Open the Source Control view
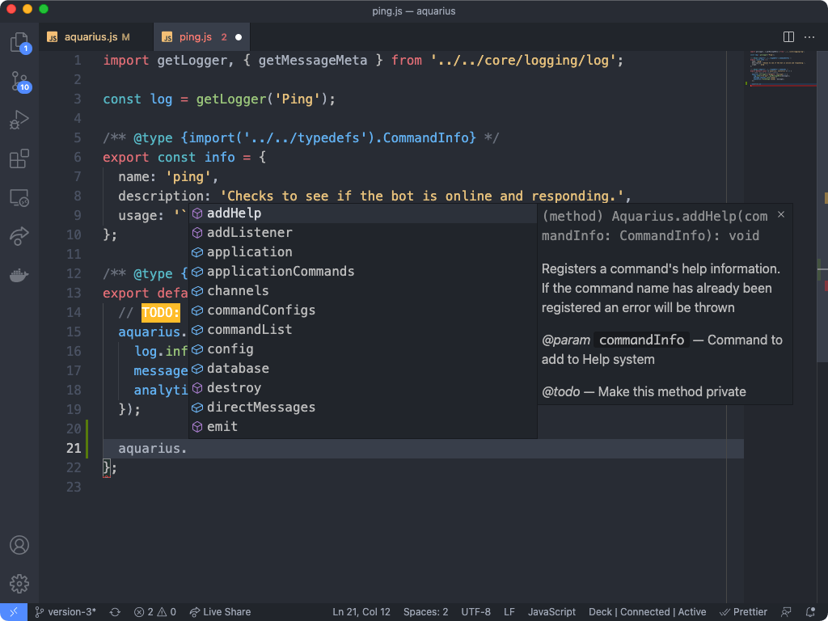 pyautogui.click(x=19, y=83)
